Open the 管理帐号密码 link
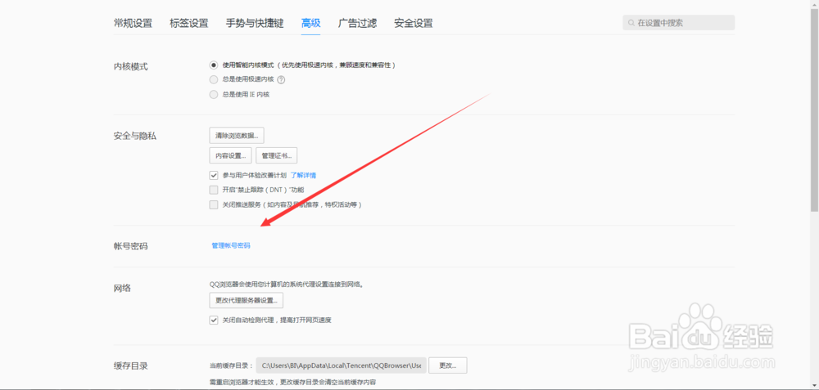 231,245
